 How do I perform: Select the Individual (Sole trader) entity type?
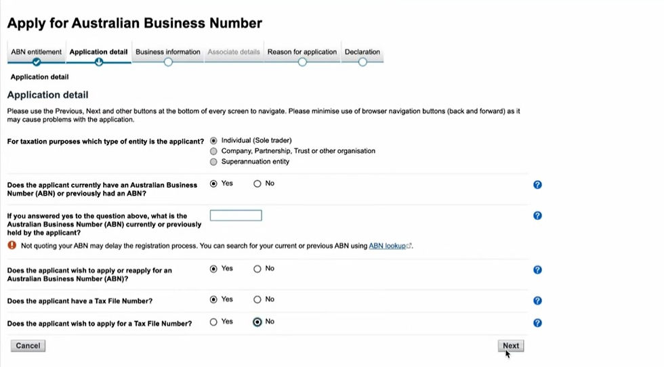(213, 141)
